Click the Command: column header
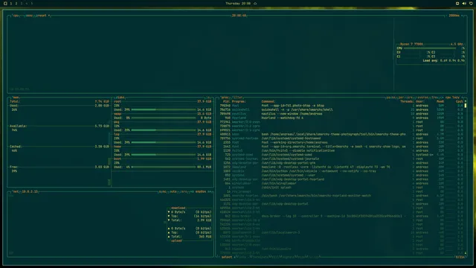This screenshot has width=476, height=268. tap(268, 101)
